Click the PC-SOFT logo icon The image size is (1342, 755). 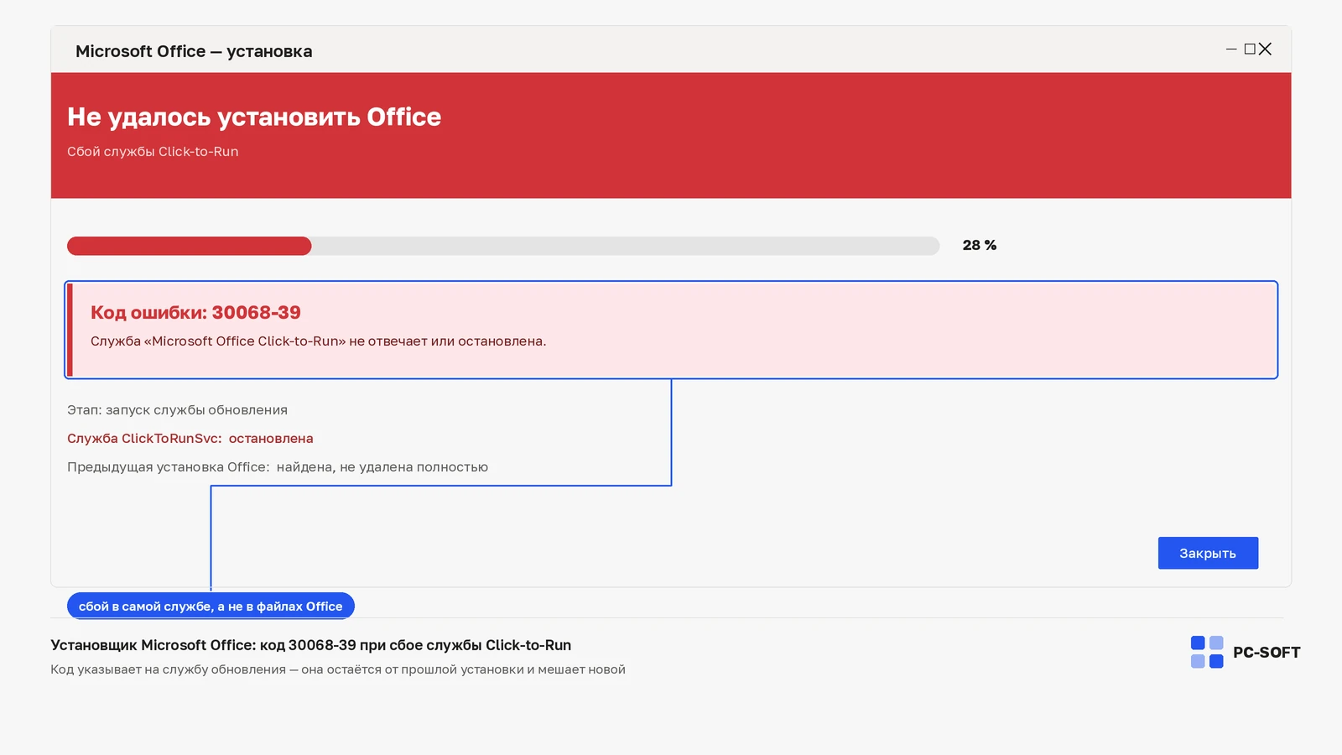pos(1207,652)
